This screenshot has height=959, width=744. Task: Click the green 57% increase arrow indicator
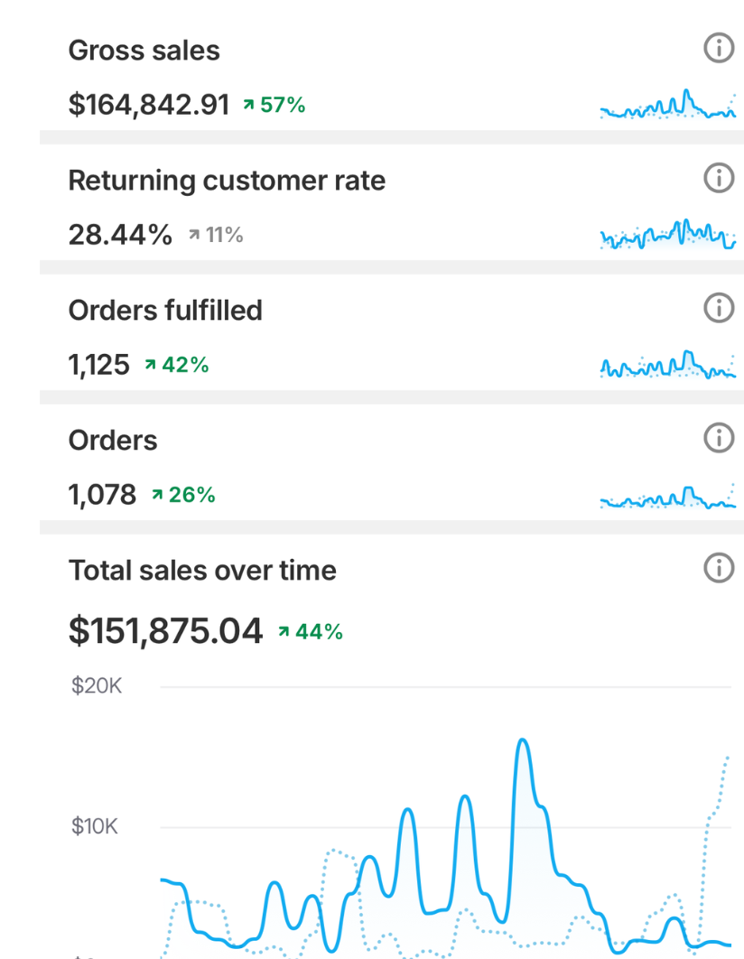coord(249,106)
